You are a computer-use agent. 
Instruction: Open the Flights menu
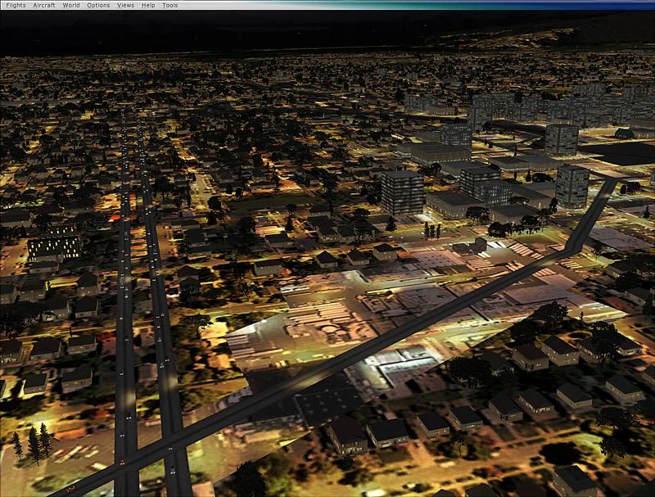tap(16, 5)
